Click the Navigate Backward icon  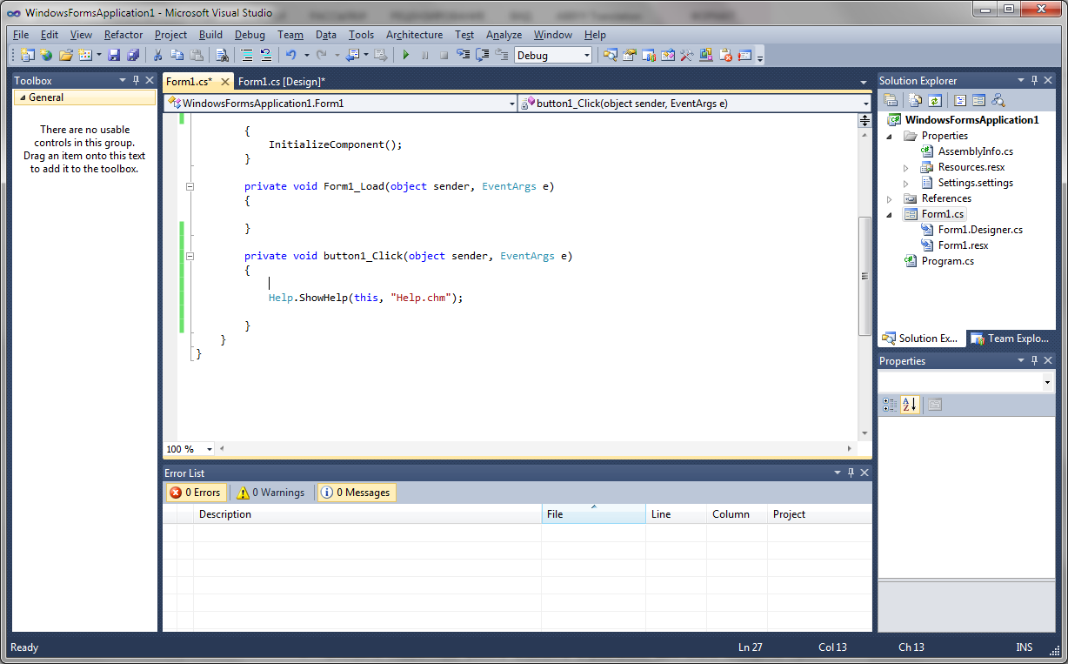(352, 55)
